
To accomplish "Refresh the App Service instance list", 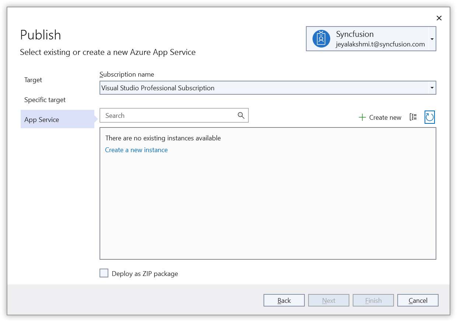I will pyautogui.click(x=429, y=117).
